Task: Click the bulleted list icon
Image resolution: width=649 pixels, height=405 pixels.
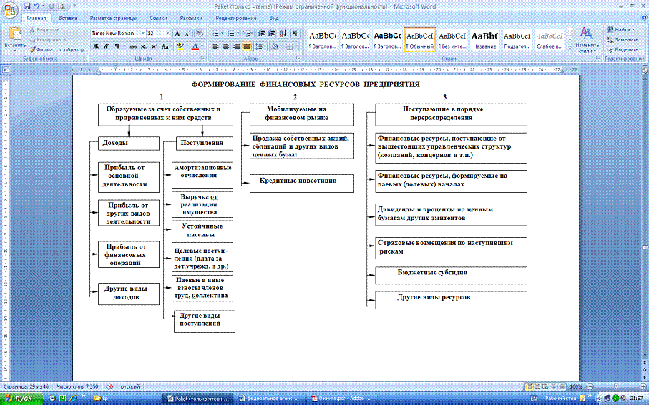Action: pos(215,33)
